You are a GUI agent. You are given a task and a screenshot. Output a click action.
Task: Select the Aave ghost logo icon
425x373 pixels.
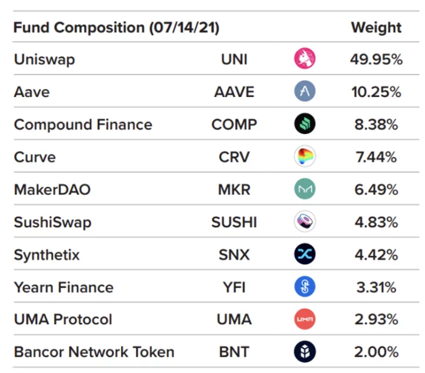[x=304, y=91]
